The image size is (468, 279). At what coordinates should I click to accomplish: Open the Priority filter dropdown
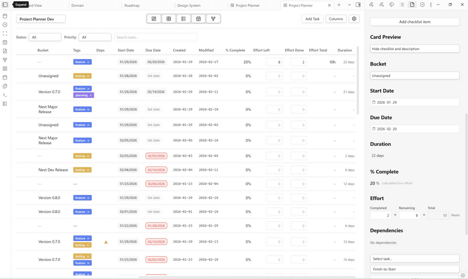(x=95, y=37)
